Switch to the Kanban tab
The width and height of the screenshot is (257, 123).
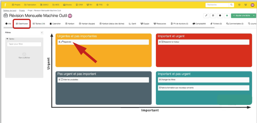pos(70,24)
